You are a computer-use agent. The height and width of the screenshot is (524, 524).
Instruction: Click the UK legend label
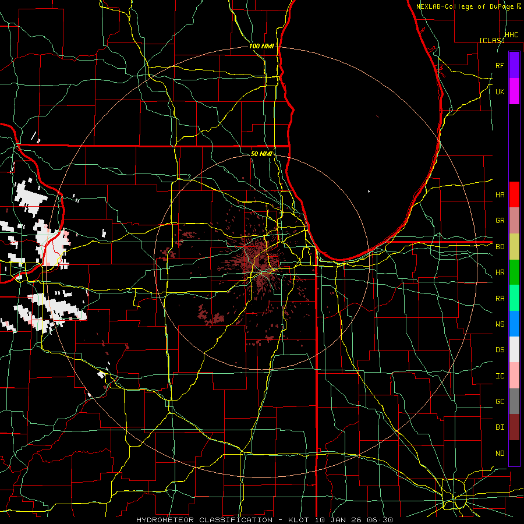point(500,91)
